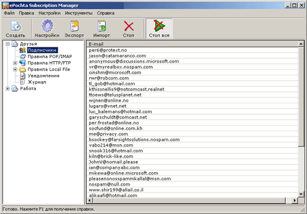The height and width of the screenshot is (214, 307).
Task: Click the Создать toolbar icon
Action: (x=16, y=26)
